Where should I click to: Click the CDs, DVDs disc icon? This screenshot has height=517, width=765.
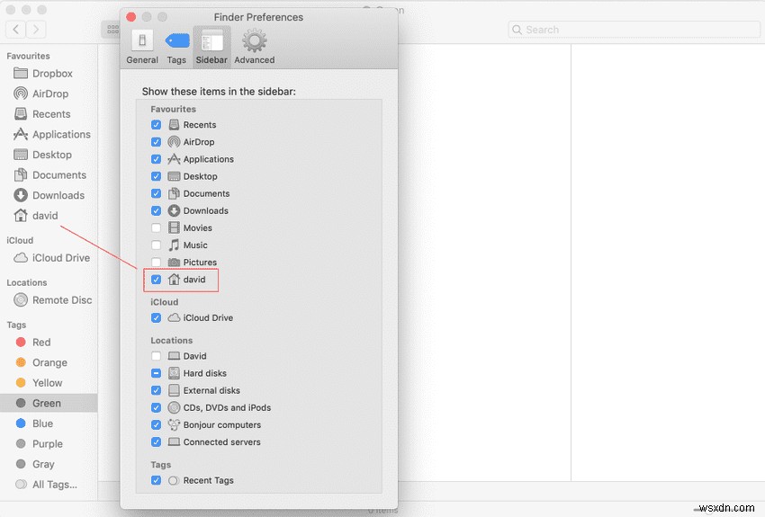tap(174, 407)
